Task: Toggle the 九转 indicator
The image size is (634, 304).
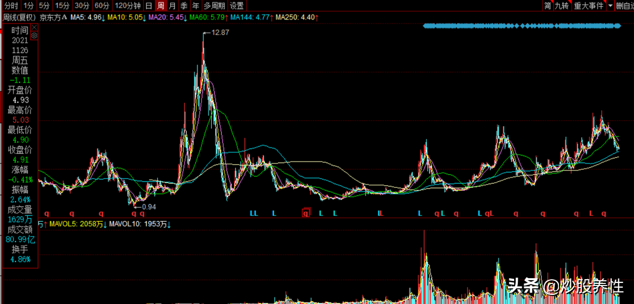Action: point(562,6)
